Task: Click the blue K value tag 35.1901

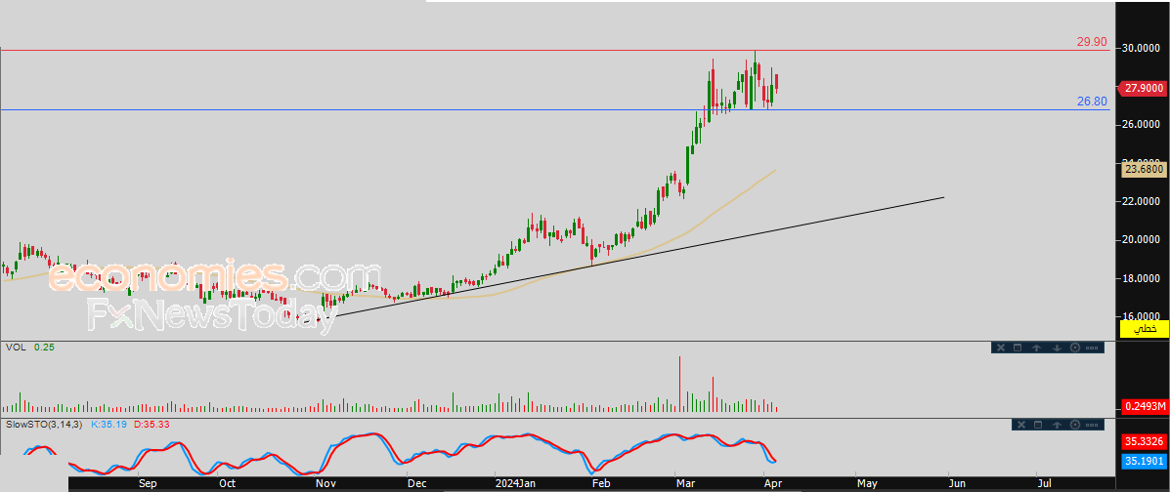Action: coord(1146,462)
